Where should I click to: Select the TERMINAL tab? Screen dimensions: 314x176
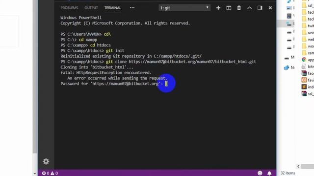tap(112, 8)
